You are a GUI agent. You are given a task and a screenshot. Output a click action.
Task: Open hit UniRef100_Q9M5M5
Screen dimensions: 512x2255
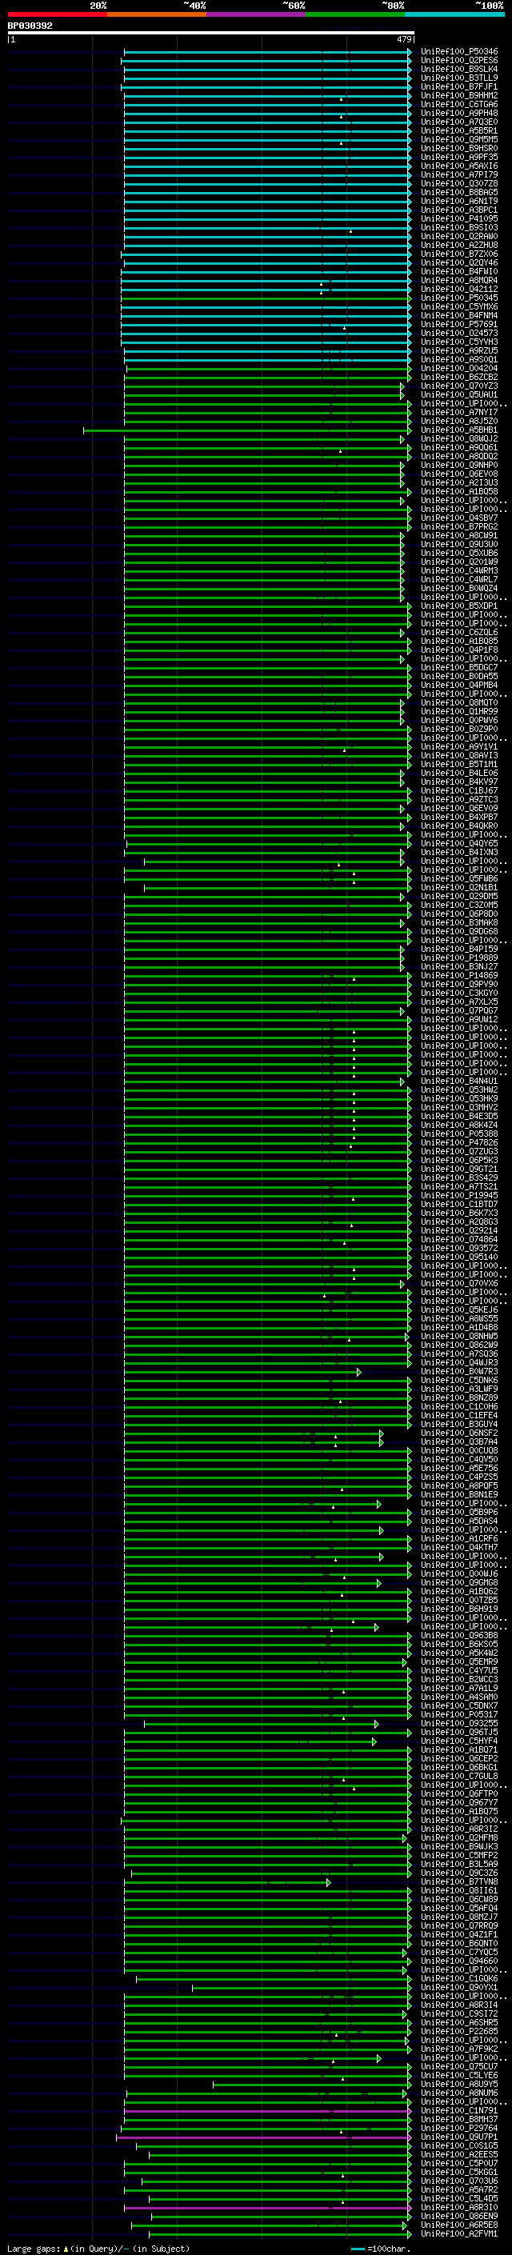pos(459,140)
